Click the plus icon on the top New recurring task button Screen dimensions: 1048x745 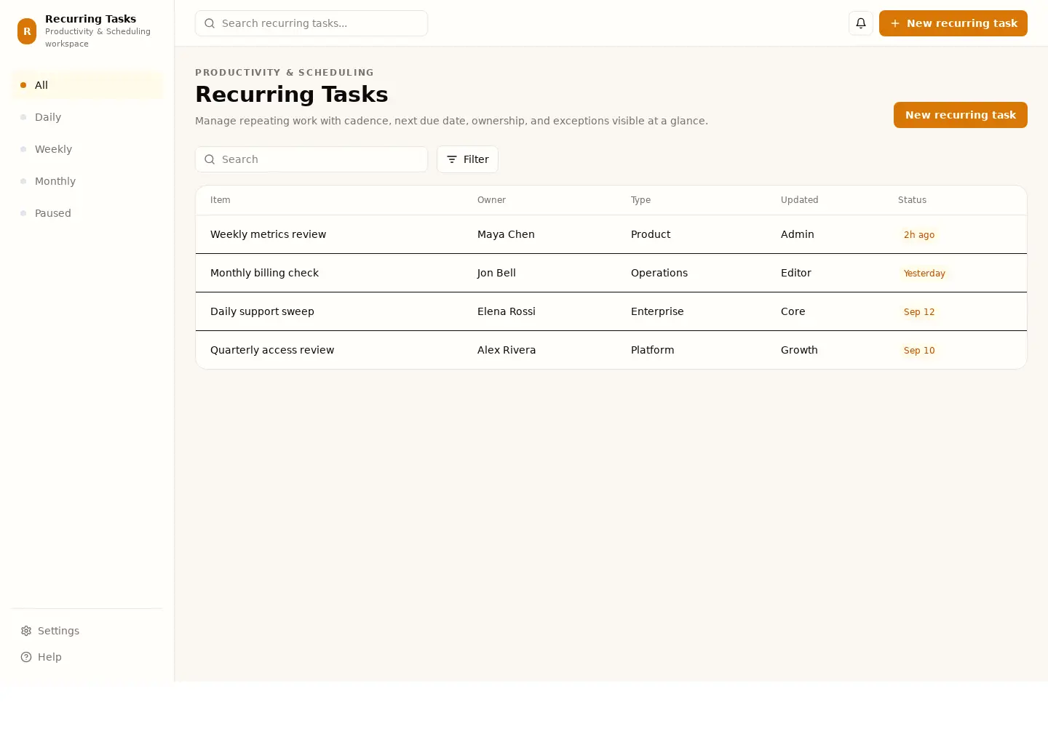point(895,23)
